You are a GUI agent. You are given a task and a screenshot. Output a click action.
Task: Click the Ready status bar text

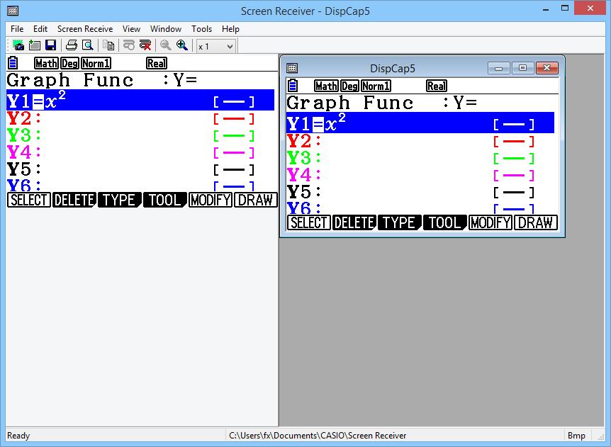click(x=18, y=436)
